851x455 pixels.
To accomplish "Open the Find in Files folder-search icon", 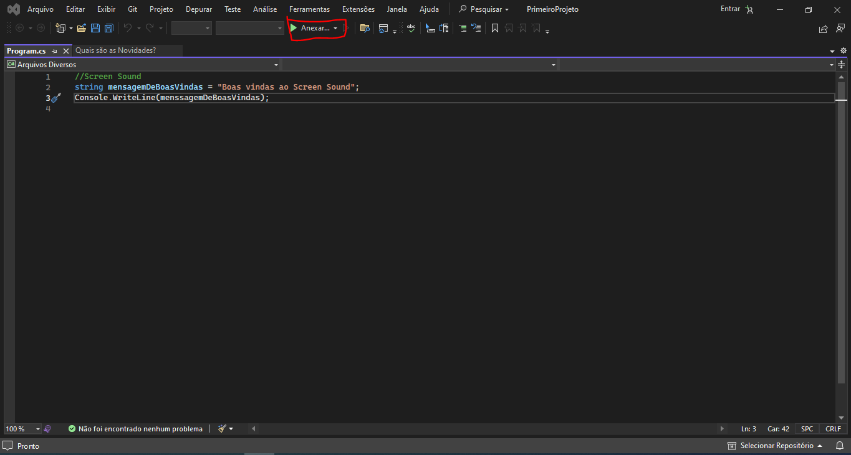I will coord(365,28).
